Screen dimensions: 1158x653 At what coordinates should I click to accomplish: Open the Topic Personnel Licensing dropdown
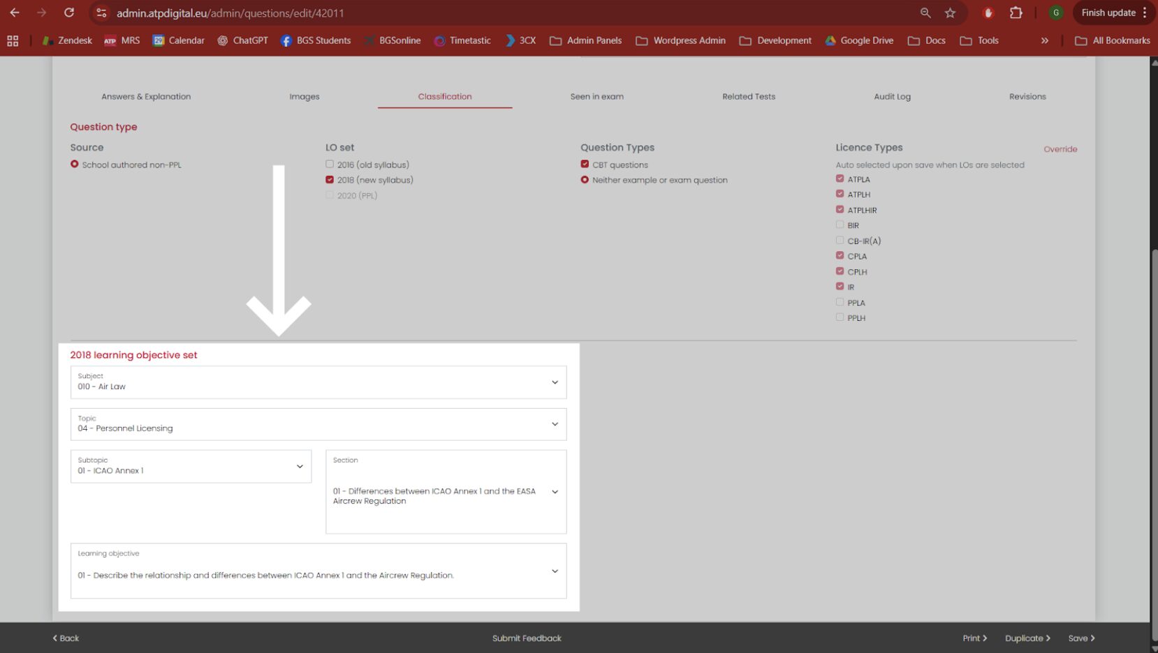[x=318, y=424]
